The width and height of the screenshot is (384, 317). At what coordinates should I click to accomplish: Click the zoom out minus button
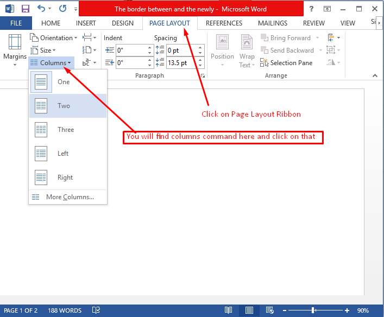coord(284,310)
